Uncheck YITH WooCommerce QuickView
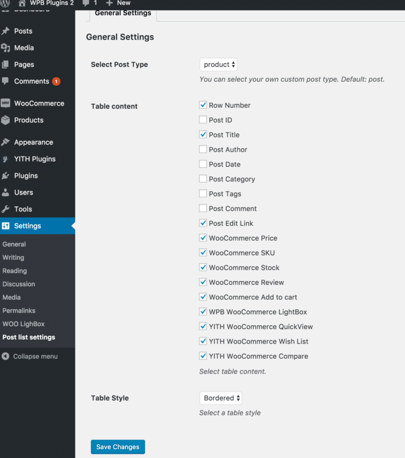The height and width of the screenshot is (458, 405). [x=203, y=326]
